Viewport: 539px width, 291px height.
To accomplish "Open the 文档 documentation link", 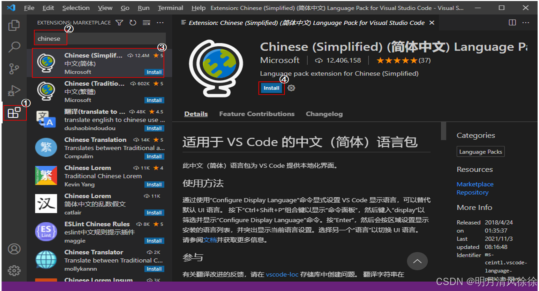I will pyautogui.click(x=210, y=240).
